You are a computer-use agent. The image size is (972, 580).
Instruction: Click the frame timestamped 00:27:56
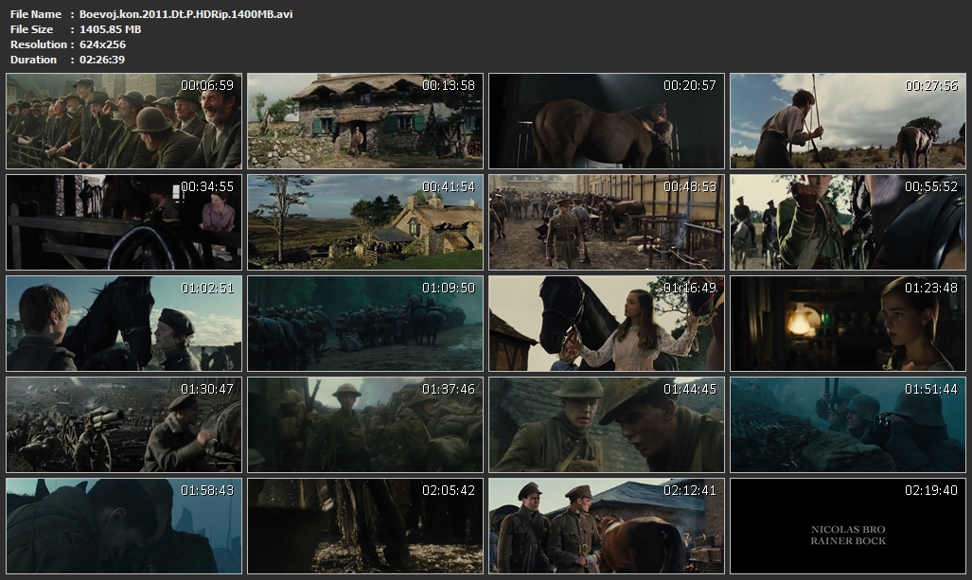coord(848,121)
